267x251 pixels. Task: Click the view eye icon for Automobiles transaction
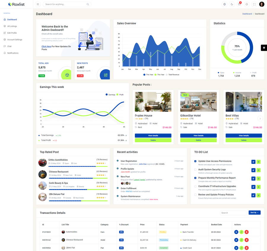coord(236,232)
